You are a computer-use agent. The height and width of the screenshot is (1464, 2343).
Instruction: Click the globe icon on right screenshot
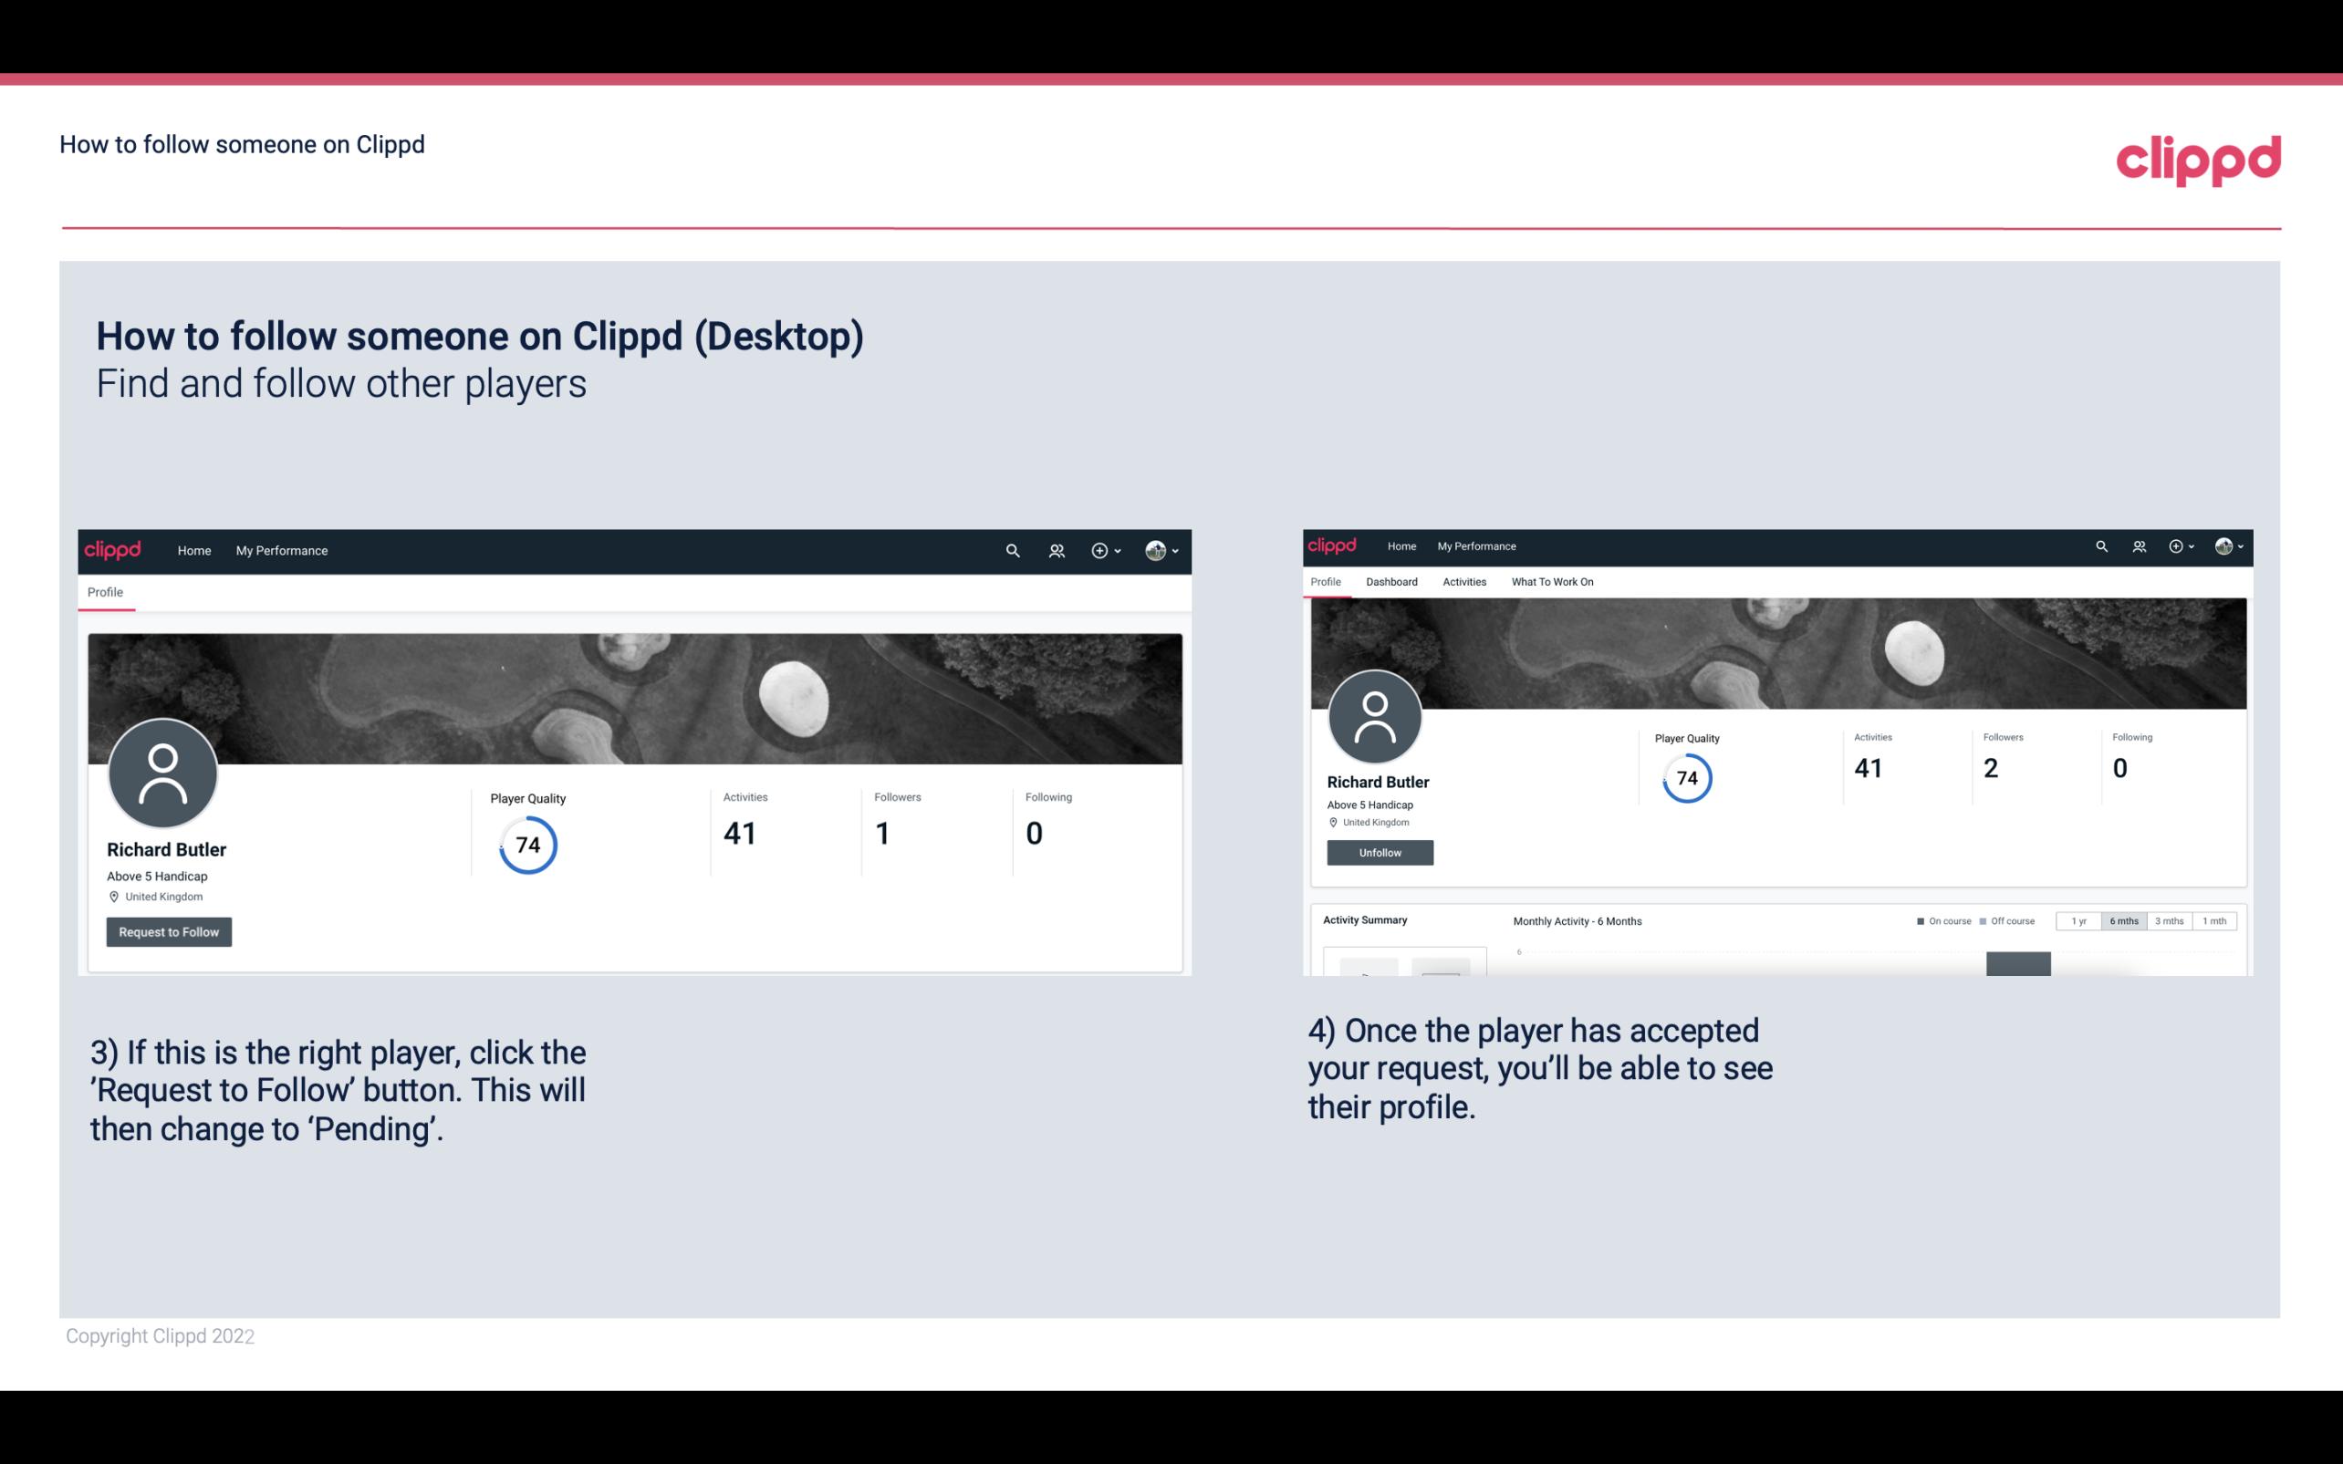pyautogui.click(x=2223, y=546)
